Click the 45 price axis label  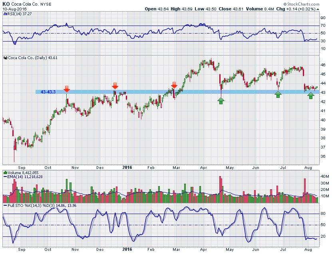point(323,74)
